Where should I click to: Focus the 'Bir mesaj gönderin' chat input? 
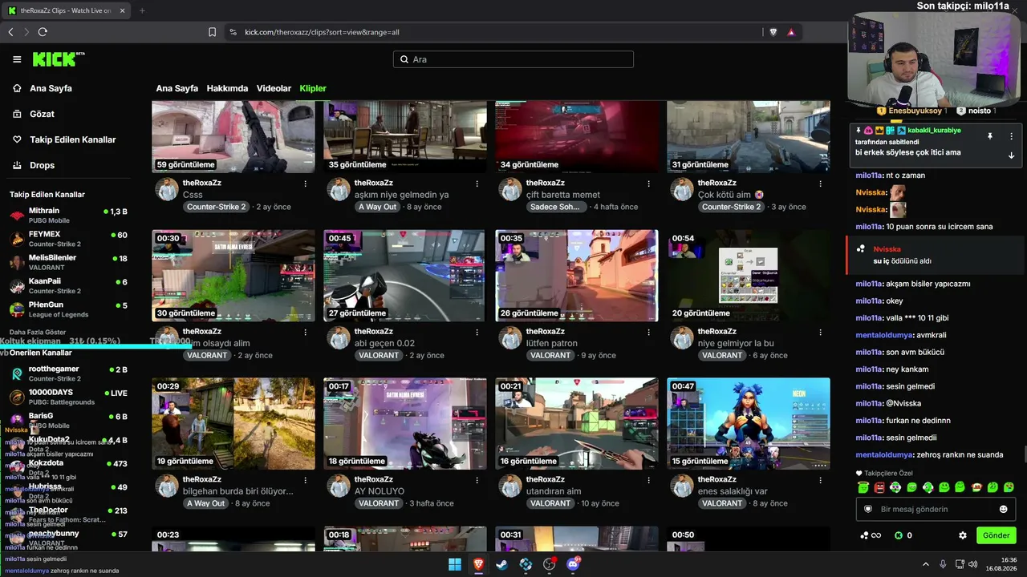click(936, 509)
